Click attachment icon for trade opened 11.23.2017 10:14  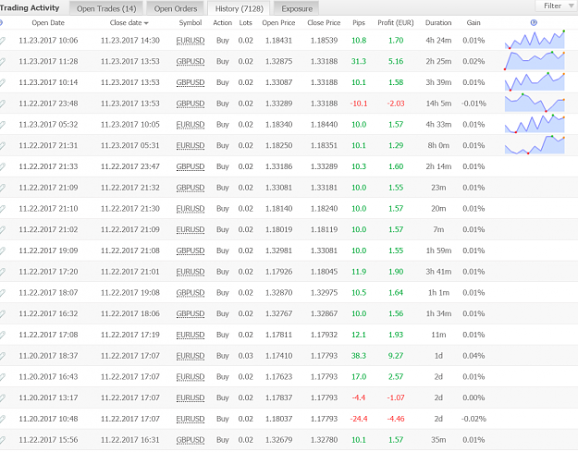[3, 82]
